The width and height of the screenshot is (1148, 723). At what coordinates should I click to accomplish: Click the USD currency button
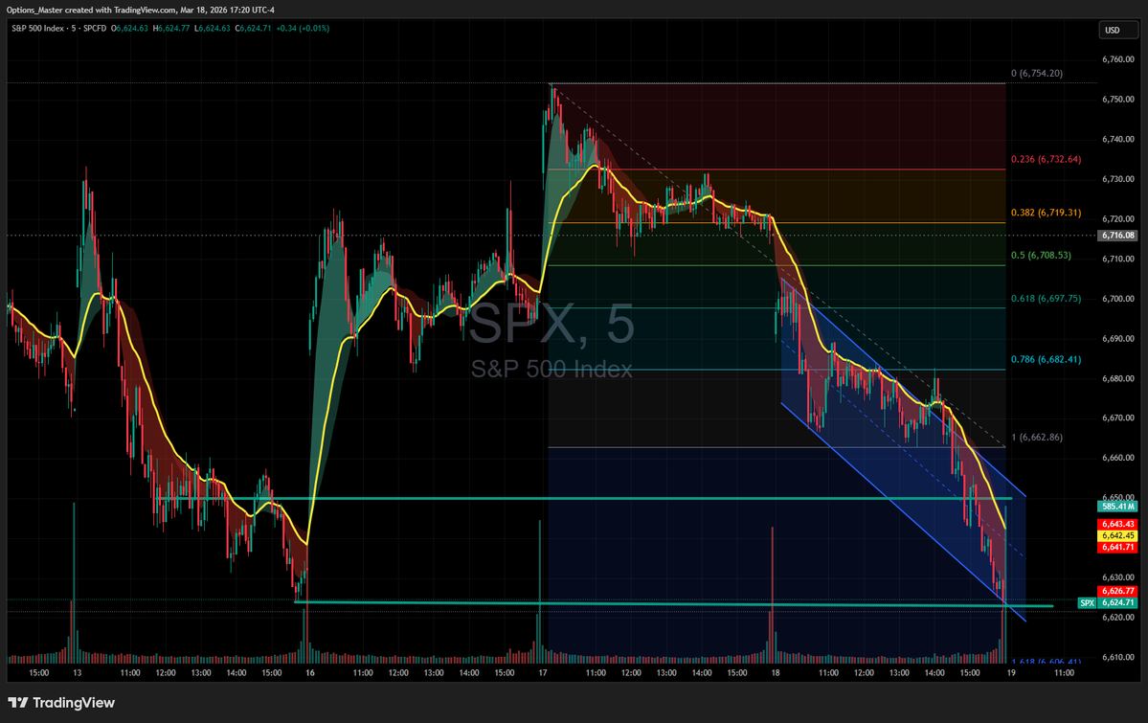click(1118, 30)
